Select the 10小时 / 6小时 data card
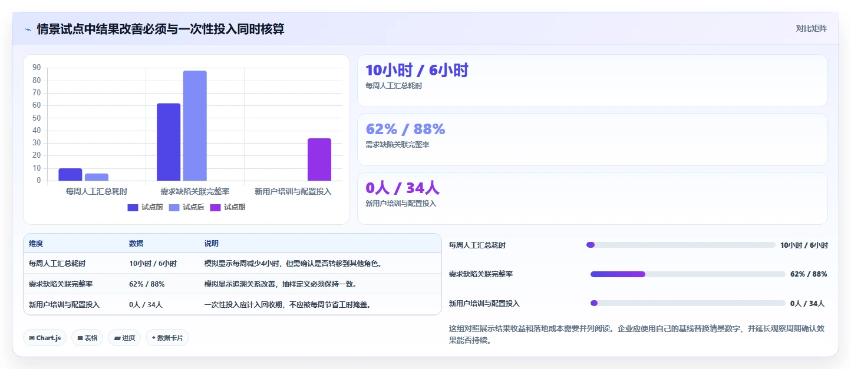 tap(592, 81)
